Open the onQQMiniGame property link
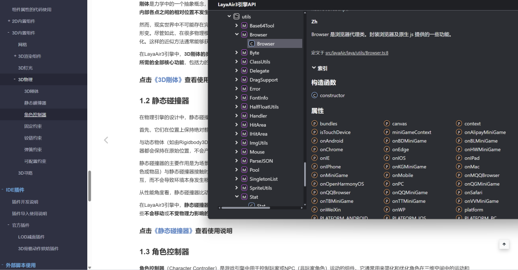518x270 pixels. pos(410,192)
